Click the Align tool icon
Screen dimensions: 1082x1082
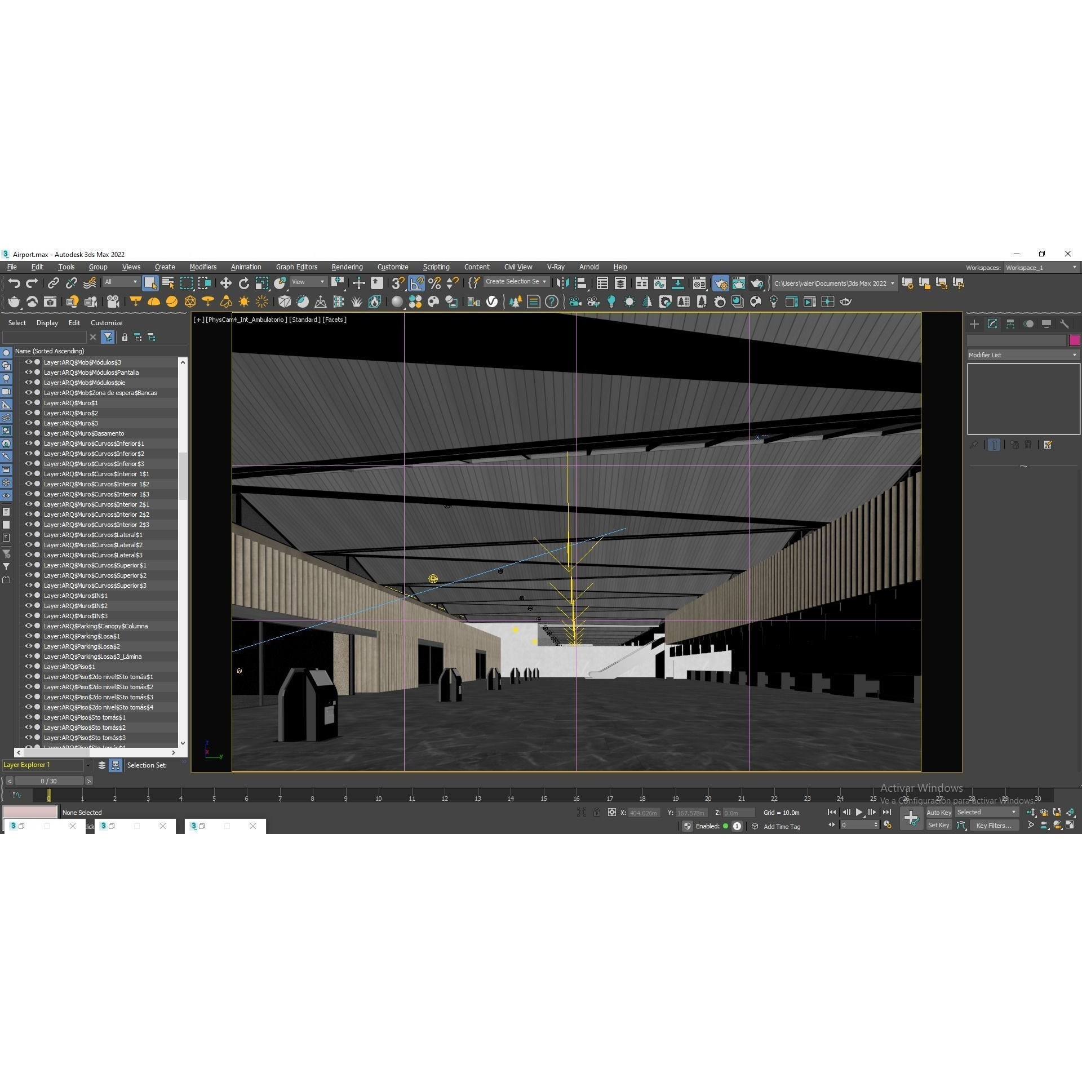click(x=580, y=283)
